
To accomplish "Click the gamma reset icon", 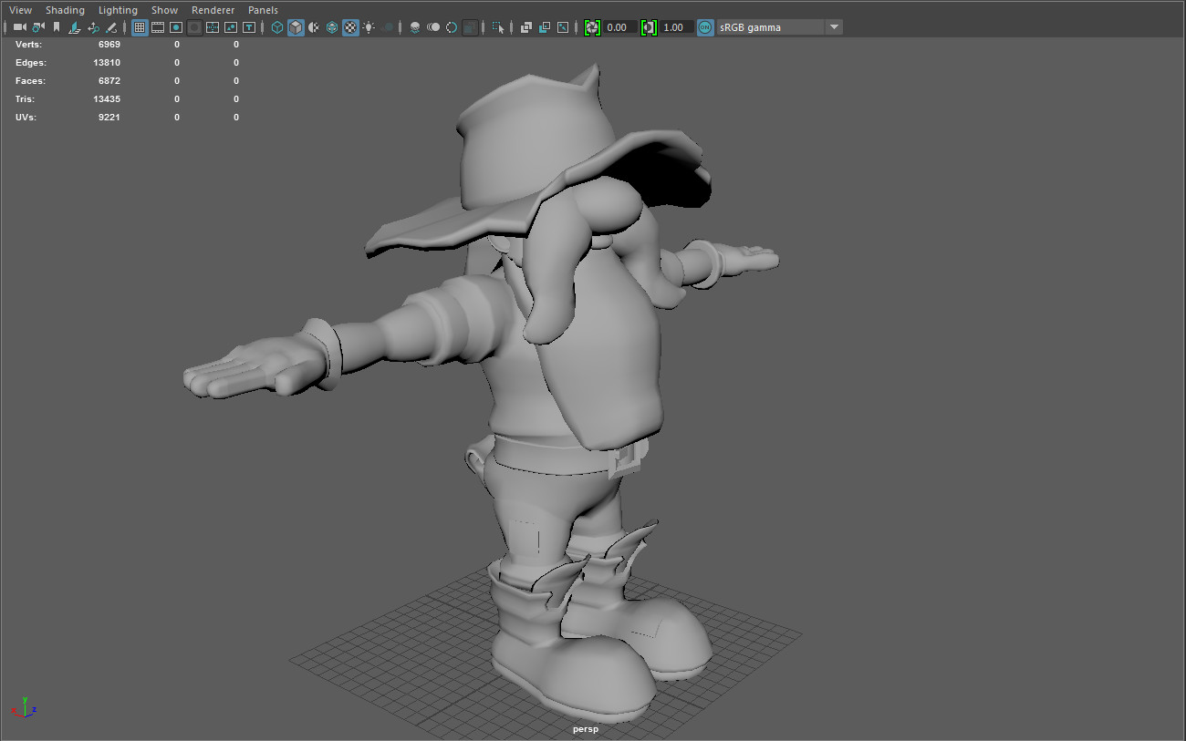I will [x=649, y=27].
